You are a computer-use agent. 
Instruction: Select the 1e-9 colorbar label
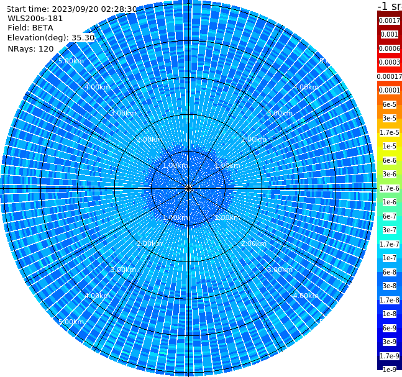[390, 370]
